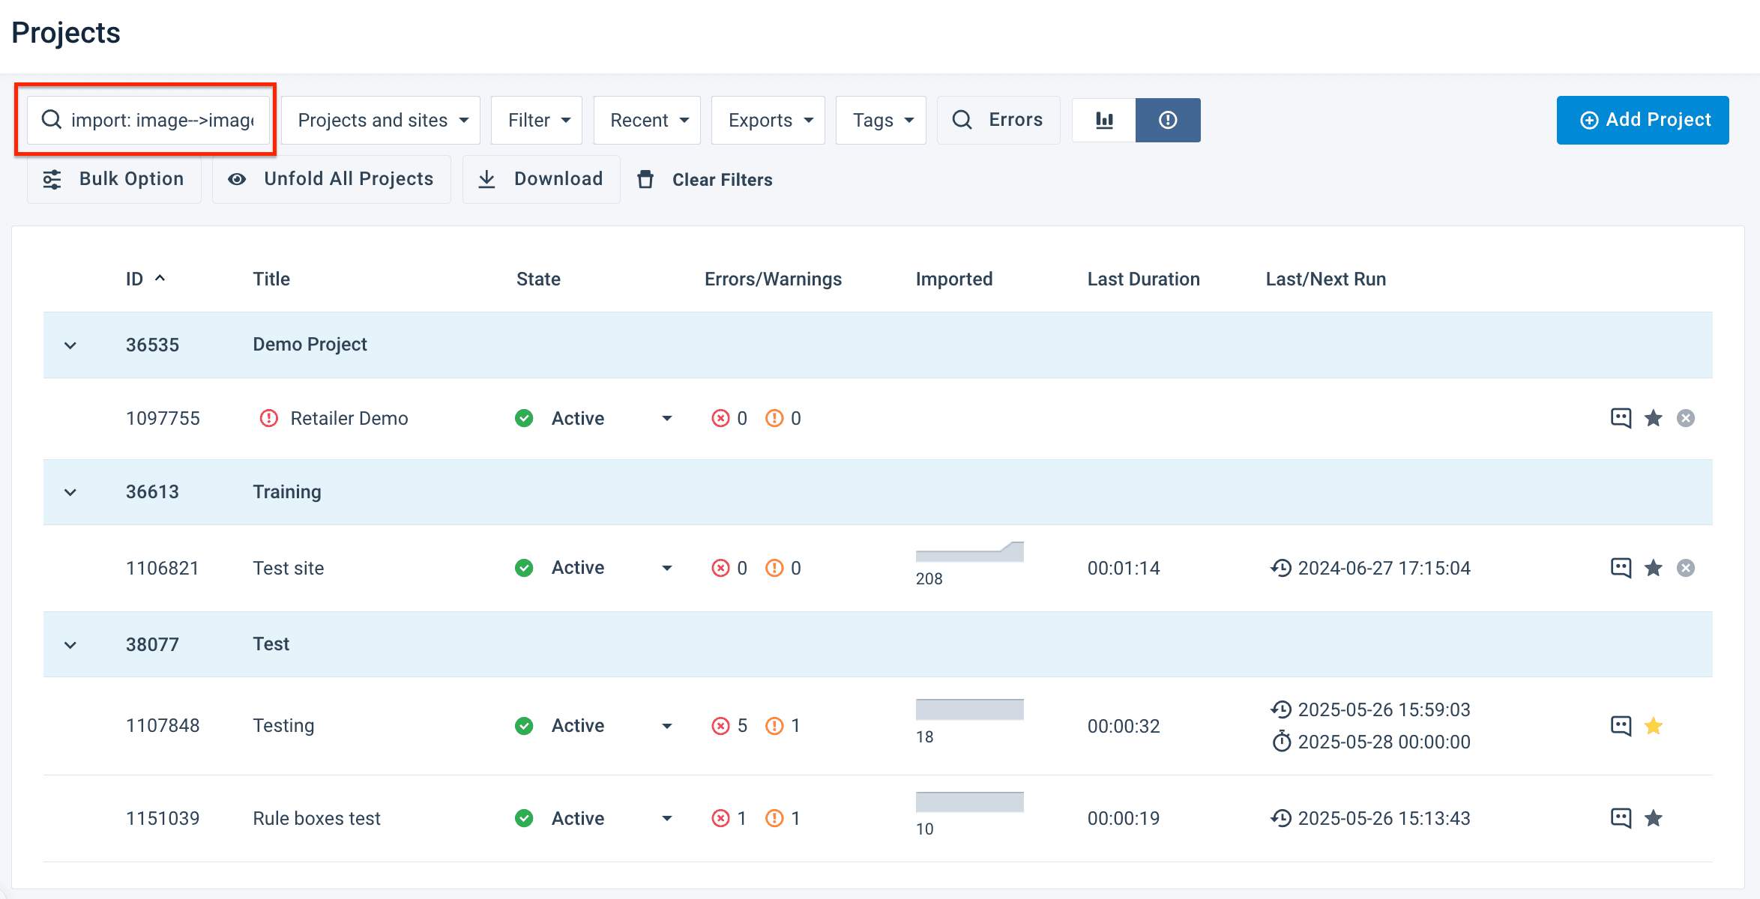Click remove icon on Test site row
The height and width of the screenshot is (899, 1760).
1685,568
